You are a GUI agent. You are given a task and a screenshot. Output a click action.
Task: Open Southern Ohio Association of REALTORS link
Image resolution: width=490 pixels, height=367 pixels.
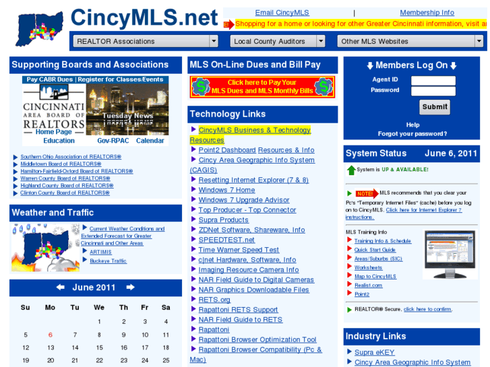[x=71, y=156]
